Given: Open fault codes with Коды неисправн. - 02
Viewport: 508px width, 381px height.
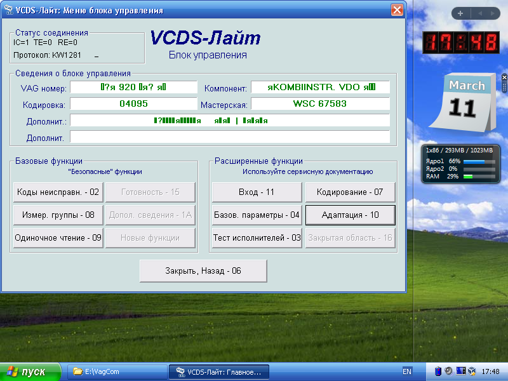Looking at the screenshot, I should 58,192.
